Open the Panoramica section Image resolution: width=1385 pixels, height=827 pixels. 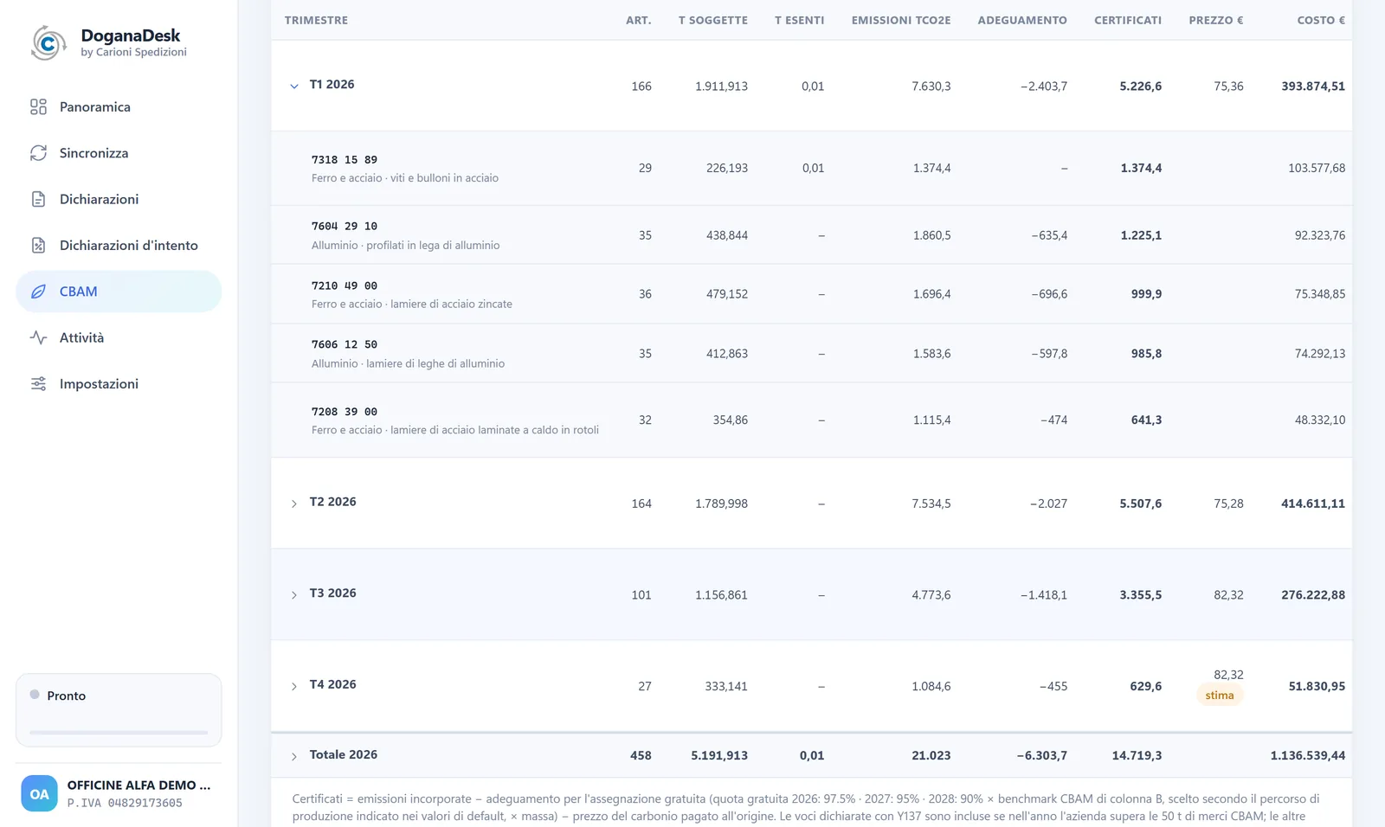tap(119, 107)
